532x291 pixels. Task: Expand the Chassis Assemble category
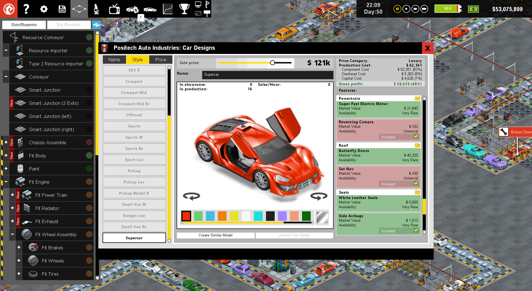pyautogui.click(x=6, y=143)
